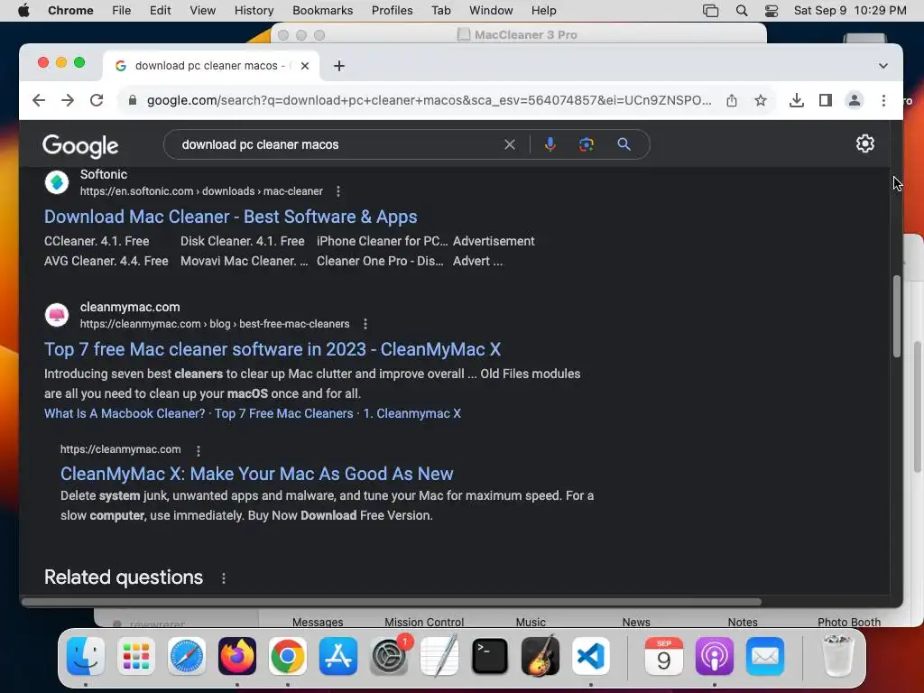Screen dimensions: 924x693
Task: Launch Firefox from the Dock
Action: pos(237,656)
